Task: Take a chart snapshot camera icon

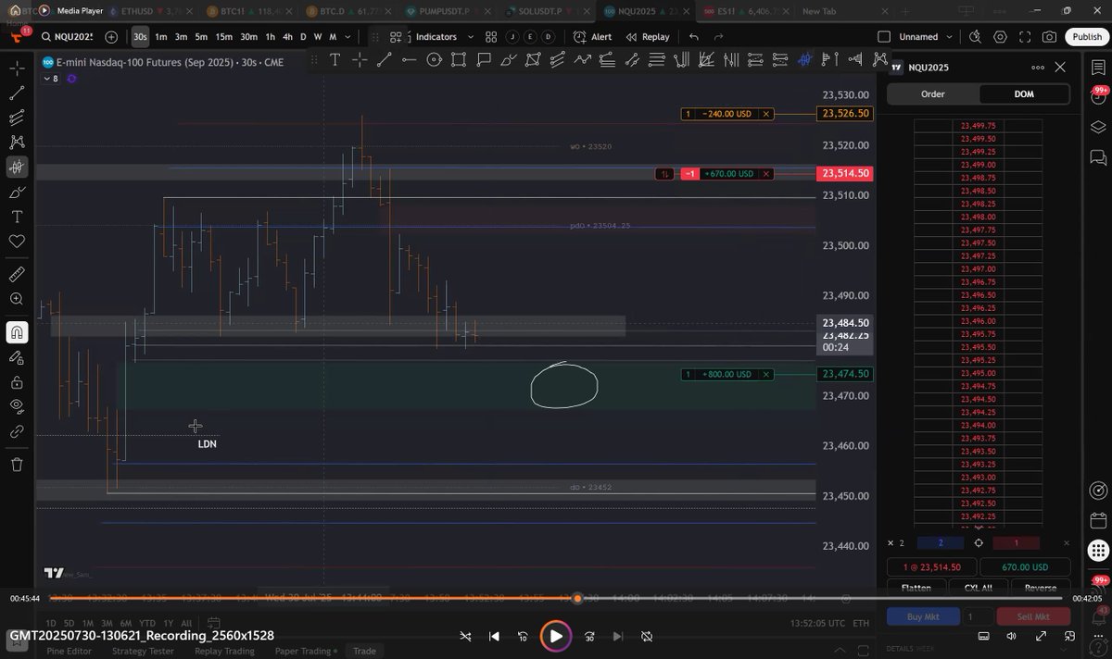Action: pos(1049,37)
